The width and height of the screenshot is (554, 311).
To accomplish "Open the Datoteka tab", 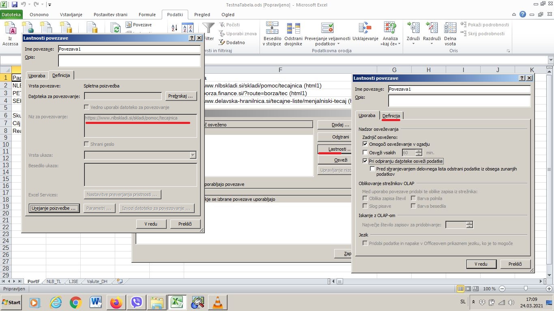I will pos(11,15).
